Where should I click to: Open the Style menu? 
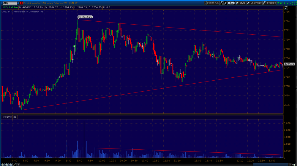[x=241, y=3]
